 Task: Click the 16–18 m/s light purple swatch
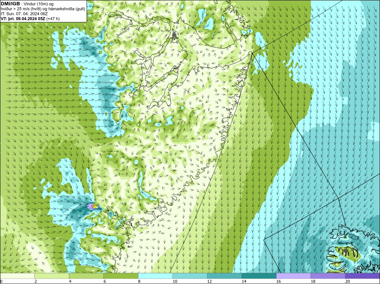[x=293, y=276]
